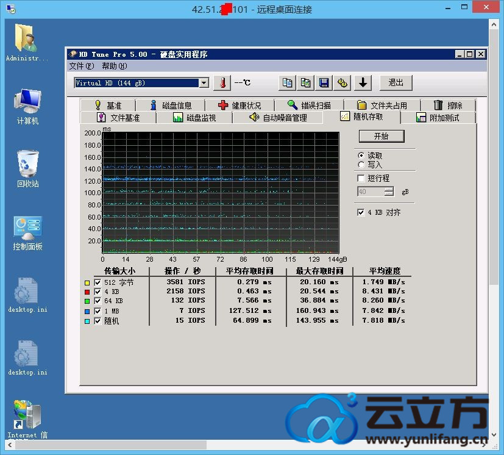Open the Administrator folder desktop icon
Viewport: 504px width, 455px height.
coord(27,43)
